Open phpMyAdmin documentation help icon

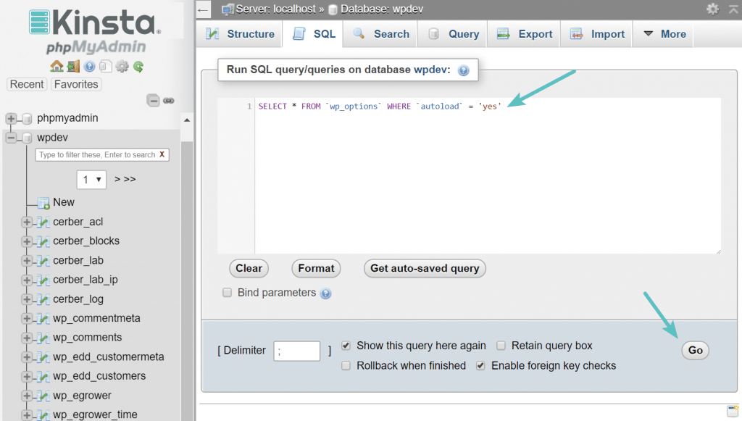(90, 67)
